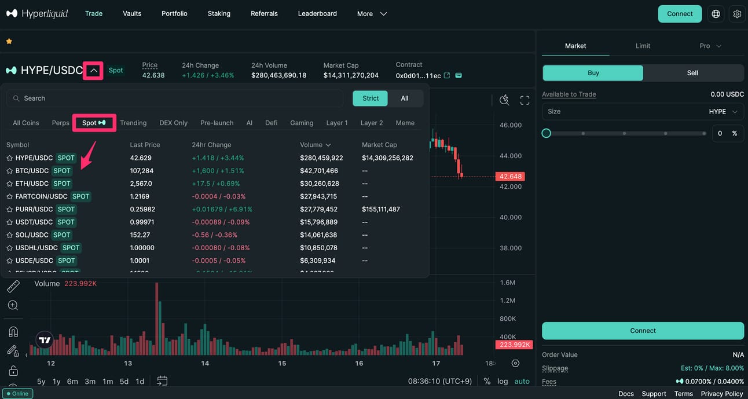Image resolution: width=748 pixels, height=399 pixels.
Task: Open HYPE size unit dropdown
Action: (724, 112)
